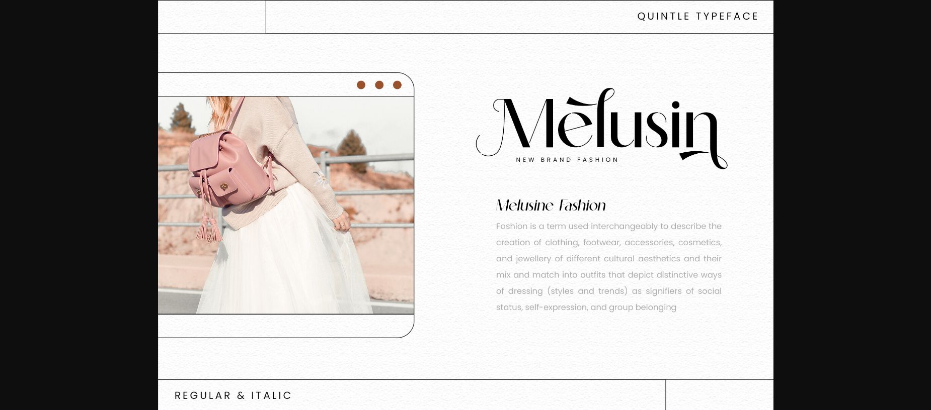Image resolution: width=931 pixels, height=410 pixels.
Task: Click the REGULAR & ITALIC footer label
Action: [233, 395]
